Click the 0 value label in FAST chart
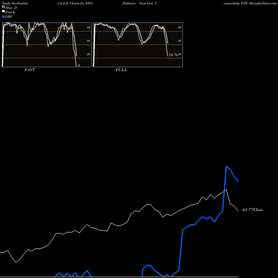The height and width of the screenshot is (278, 278). click(79, 66)
